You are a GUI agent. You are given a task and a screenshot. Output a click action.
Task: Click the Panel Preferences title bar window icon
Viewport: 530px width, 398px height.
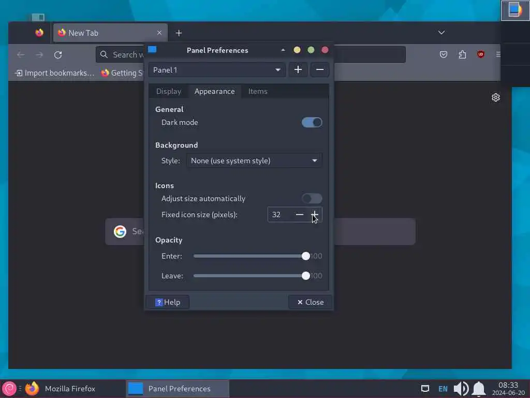[x=152, y=50]
